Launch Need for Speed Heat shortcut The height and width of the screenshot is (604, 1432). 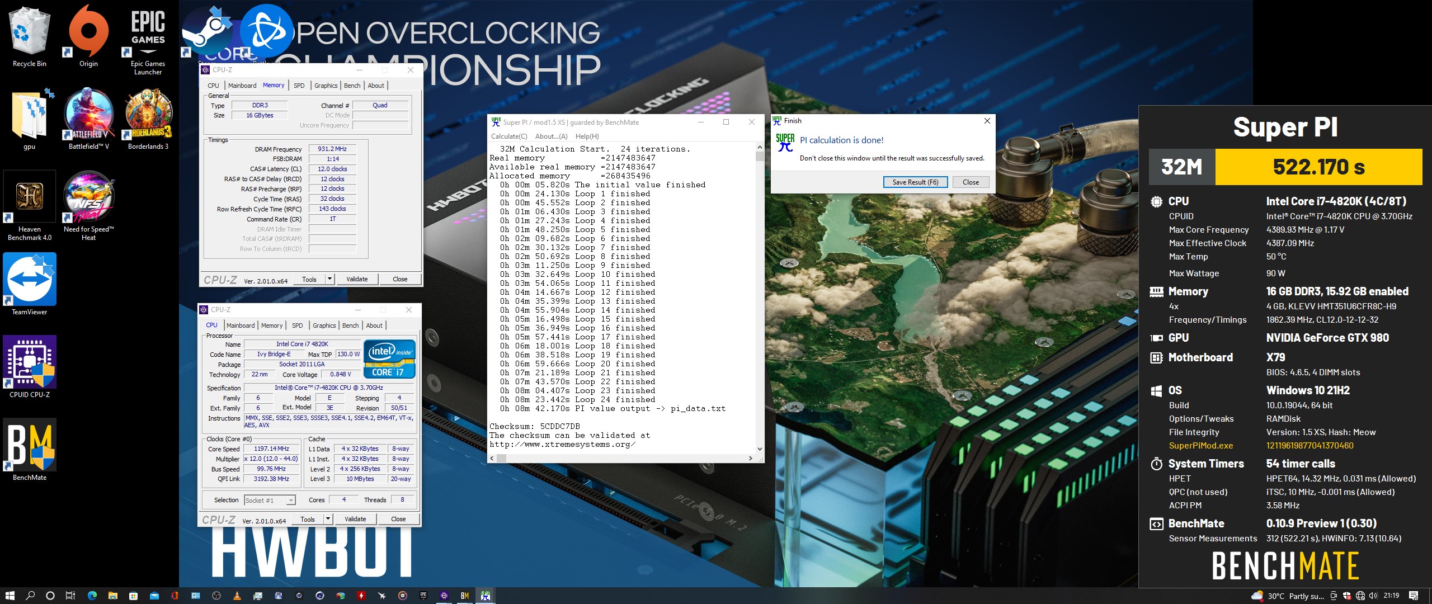click(88, 205)
